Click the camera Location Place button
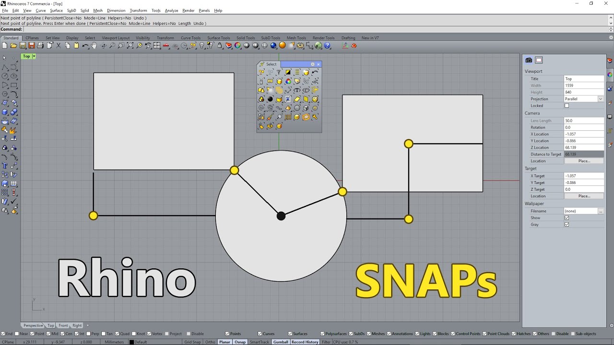Screen dimensions: 614x345 point(584,161)
